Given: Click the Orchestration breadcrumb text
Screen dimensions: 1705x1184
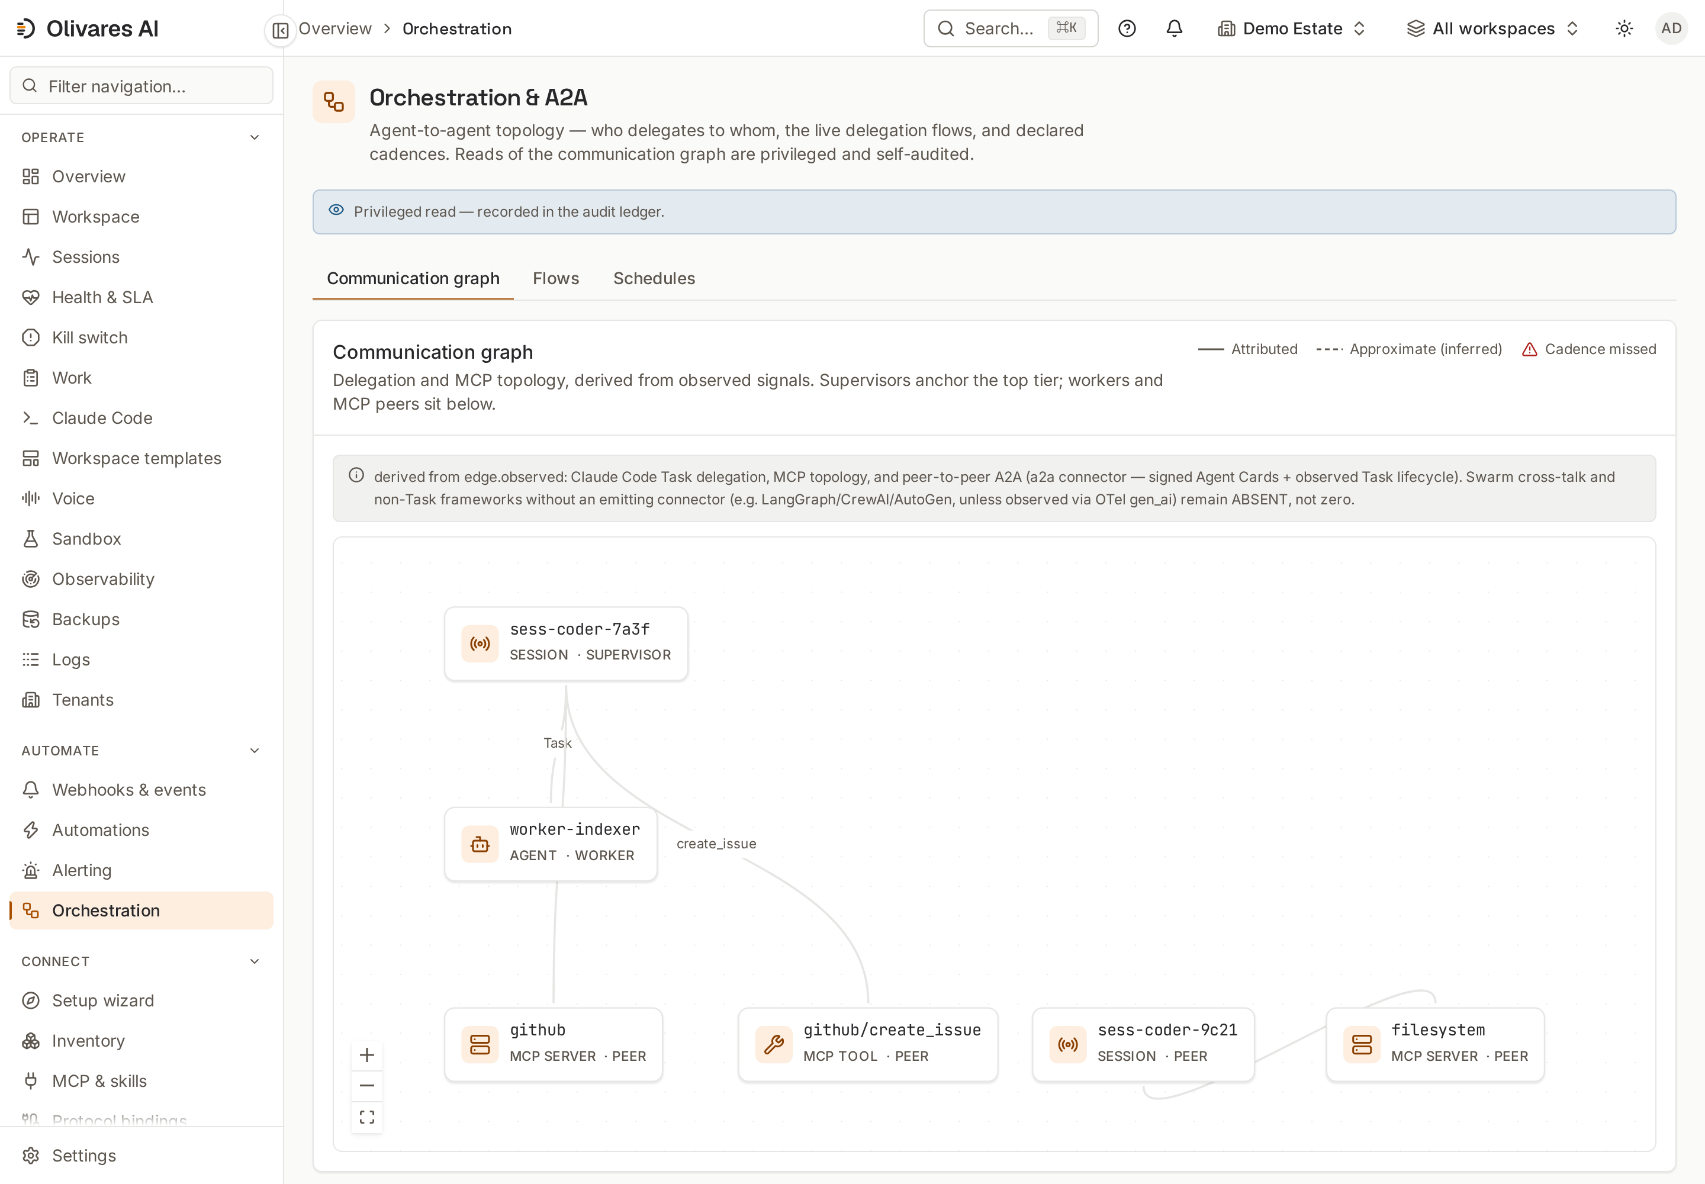Looking at the screenshot, I should click(457, 28).
